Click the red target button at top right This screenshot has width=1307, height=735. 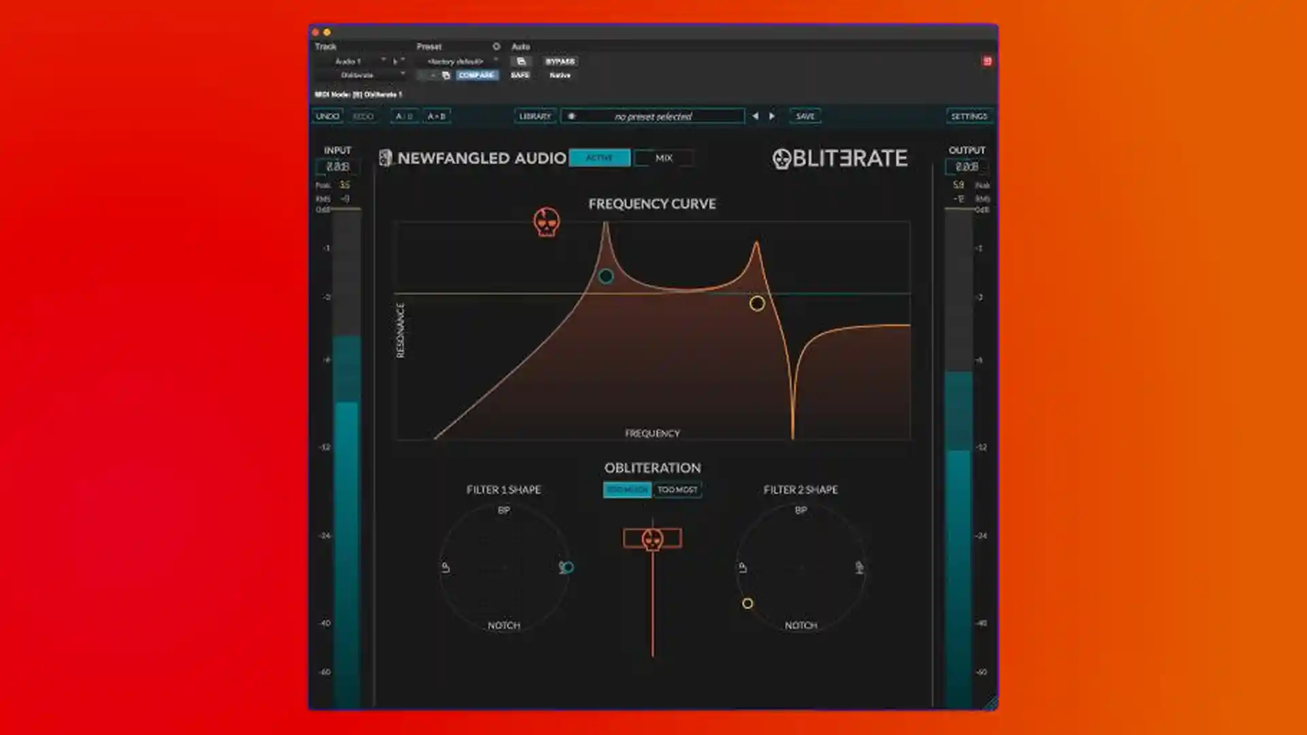[x=987, y=61]
